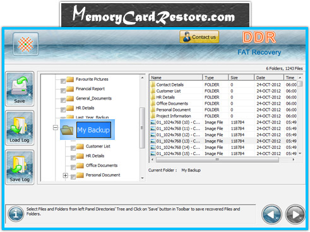The image size is (310, 232).
Task: Click file list horizontal scrollbar thumb
Action: (217, 159)
